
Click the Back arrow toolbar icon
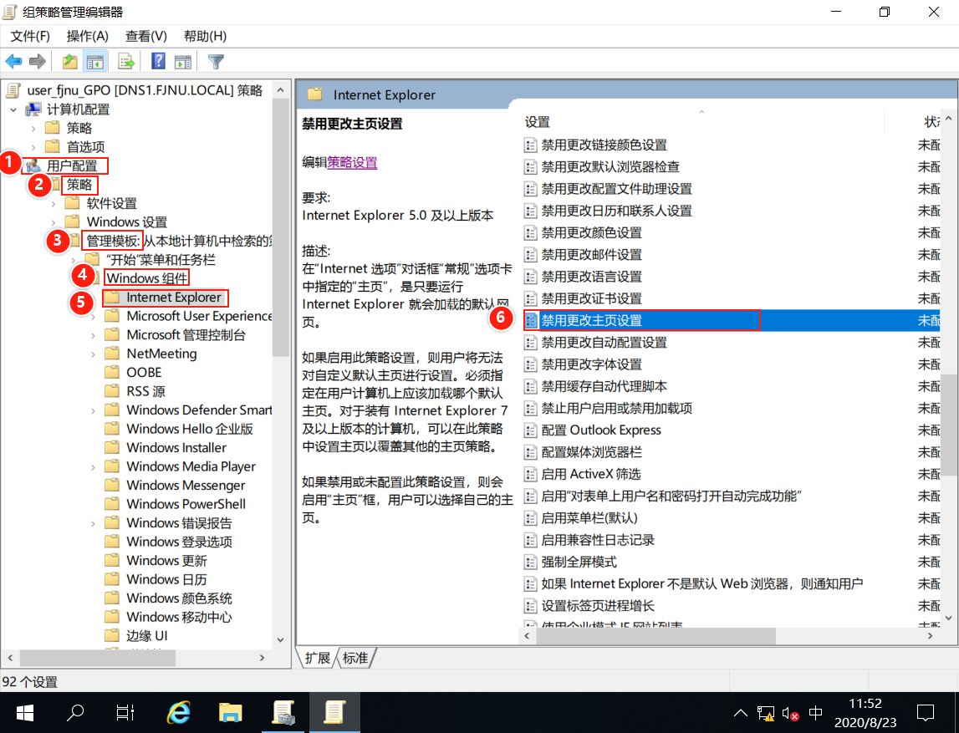[13, 61]
